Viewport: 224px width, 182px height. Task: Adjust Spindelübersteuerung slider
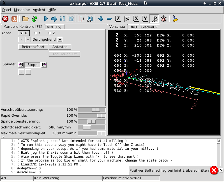point(92,122)
